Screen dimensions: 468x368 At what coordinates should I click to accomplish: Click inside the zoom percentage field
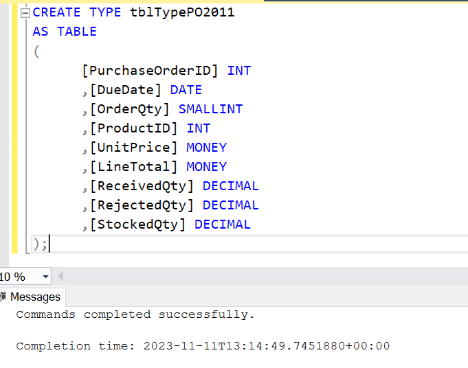click(x=14, y=277)
